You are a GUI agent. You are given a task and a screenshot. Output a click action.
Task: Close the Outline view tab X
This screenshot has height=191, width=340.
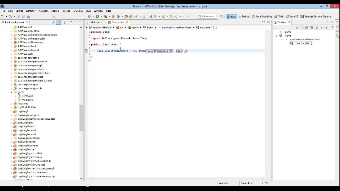pos(289,22)
